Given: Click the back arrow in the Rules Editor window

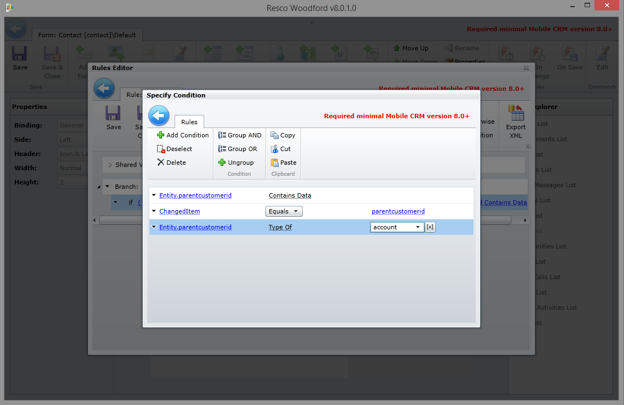Looking at the screenshot, I should pos(104,88).
